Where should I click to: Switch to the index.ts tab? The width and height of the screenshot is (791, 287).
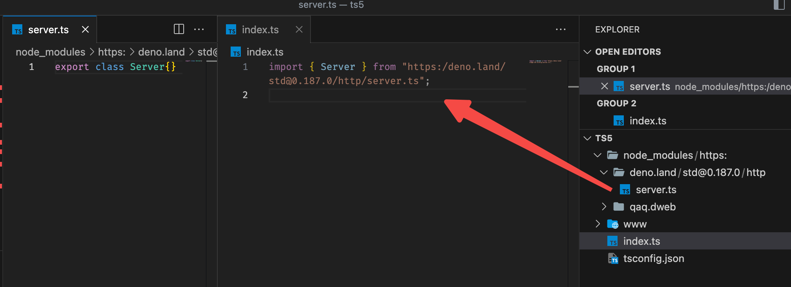tap(260, 30)
